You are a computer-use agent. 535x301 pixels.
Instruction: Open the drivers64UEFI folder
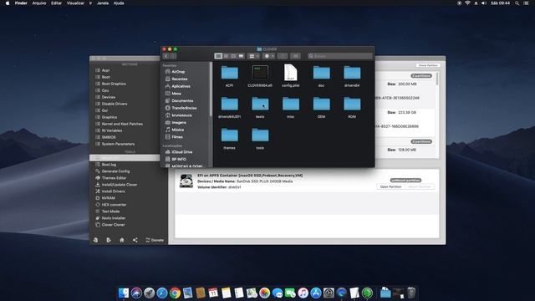229,104
